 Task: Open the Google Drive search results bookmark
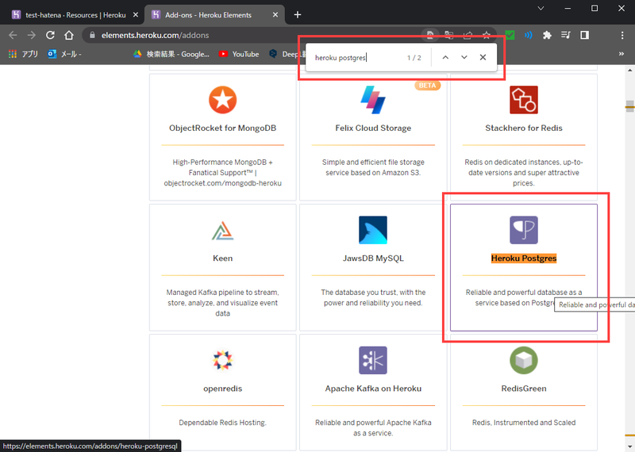pyautogui.click(x=171, y=54)
